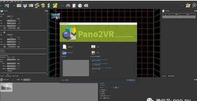This screenshot has height=101, width=197.
Task: Open the eye preview toolbar icon
Action: pos(86,6)
